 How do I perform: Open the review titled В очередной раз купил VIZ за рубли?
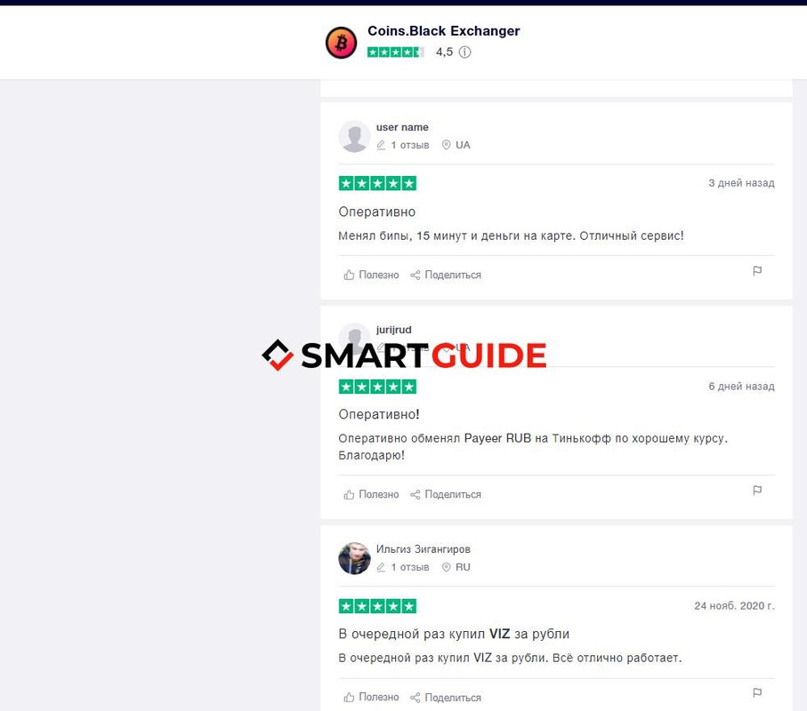(454, 634)
